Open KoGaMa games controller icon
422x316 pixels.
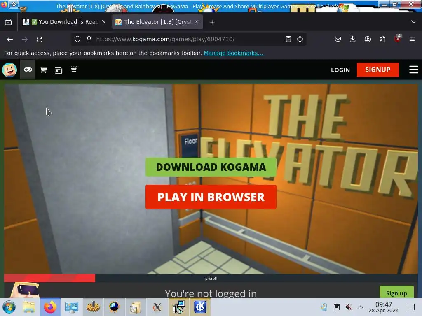pyautogui.click(x=28, y=70)
